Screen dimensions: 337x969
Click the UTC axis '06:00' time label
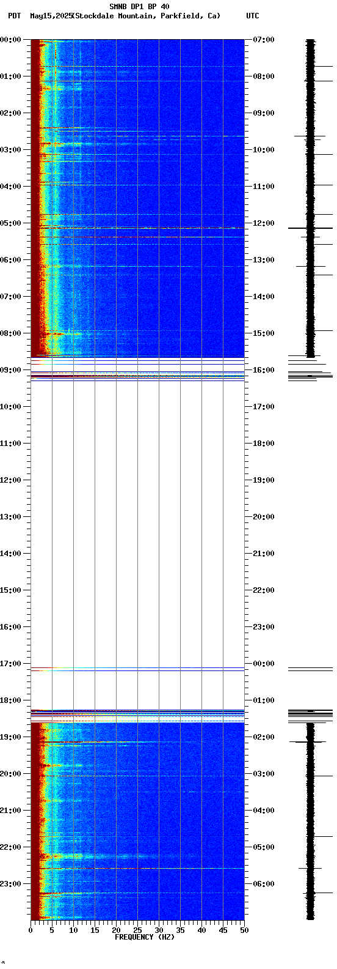[264, 884]
